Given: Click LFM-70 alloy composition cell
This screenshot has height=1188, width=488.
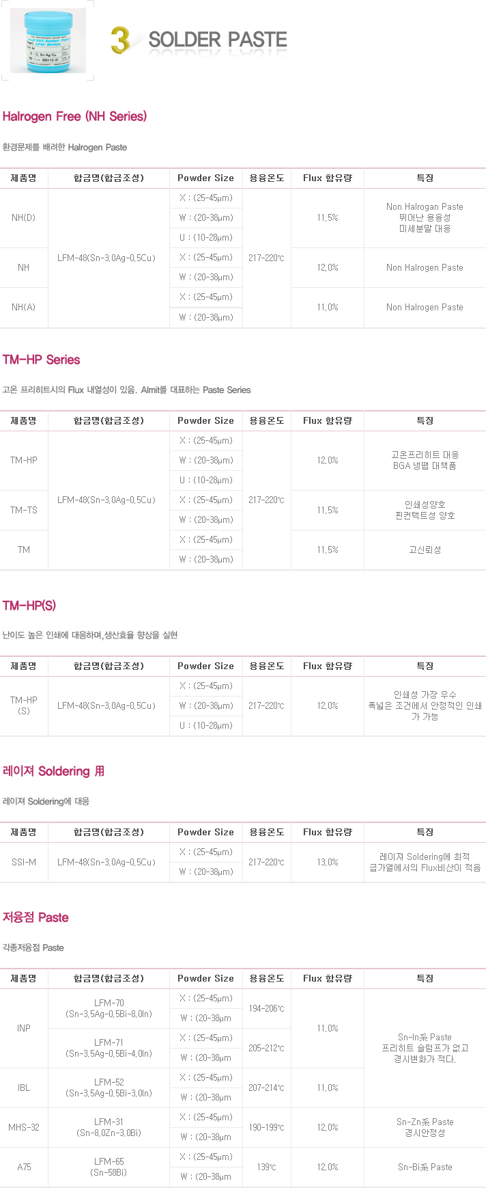Looking at the screenshot, I should click(109, 1009).
